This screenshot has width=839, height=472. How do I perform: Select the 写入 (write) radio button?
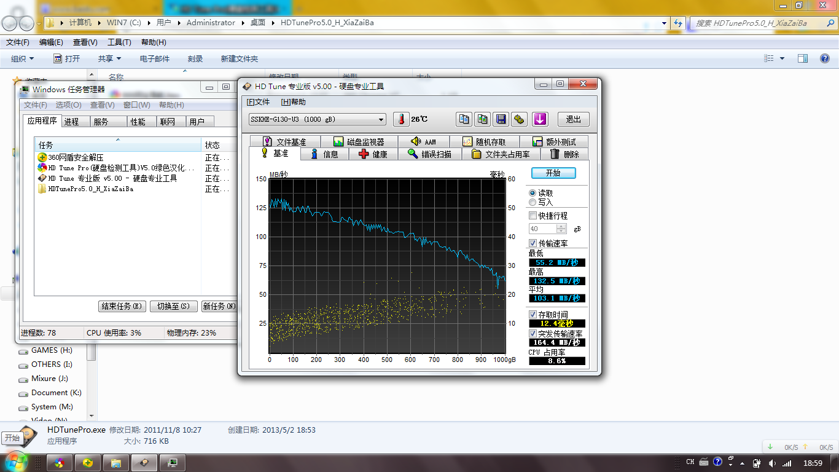(x=533, y=202)
